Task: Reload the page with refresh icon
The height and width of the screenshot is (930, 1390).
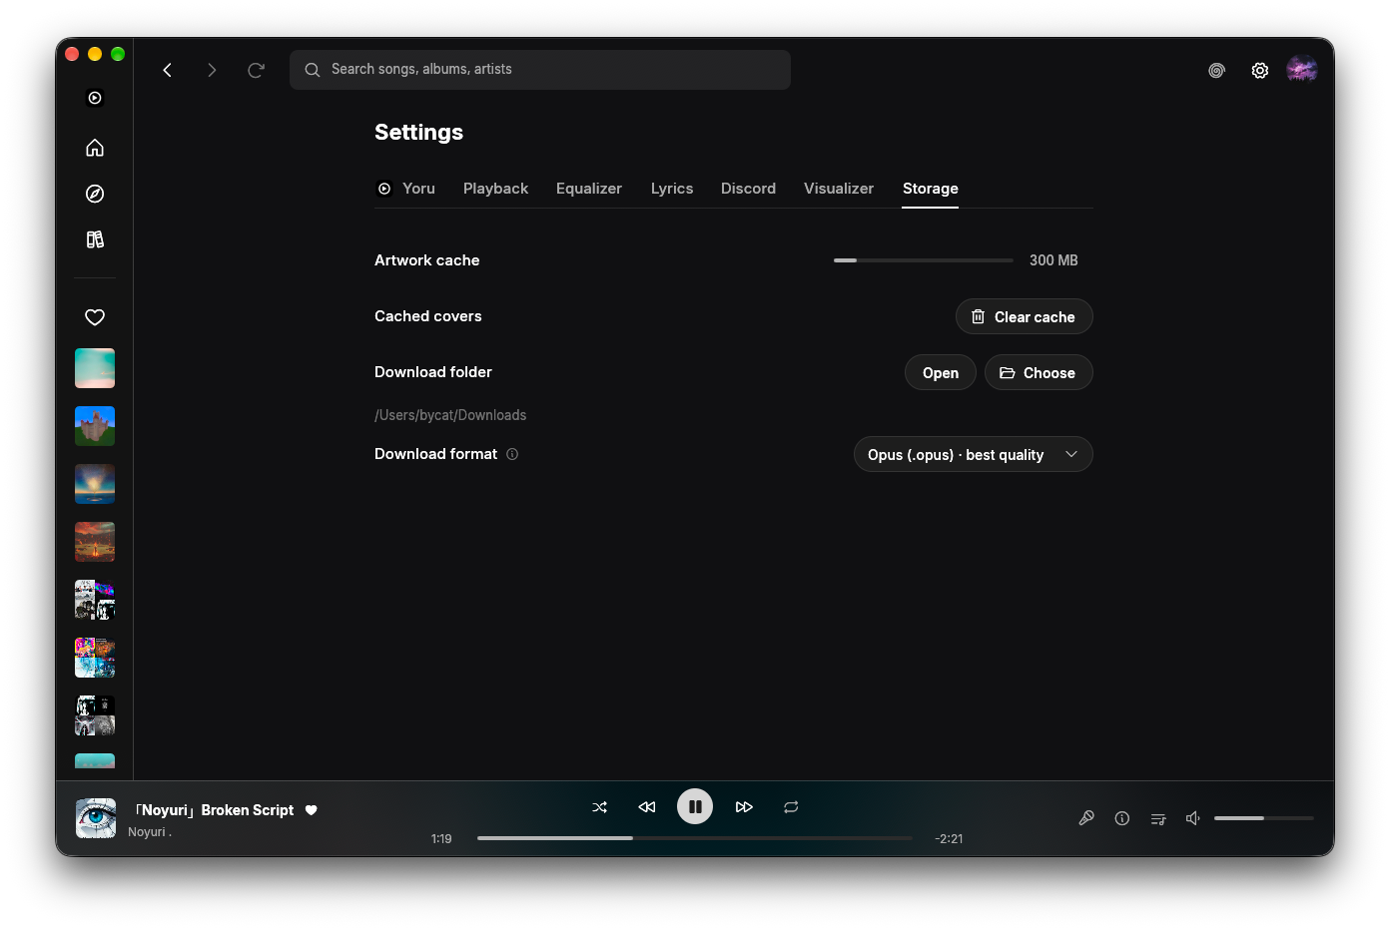Action: pyautogui.click(x=256, y=70)
